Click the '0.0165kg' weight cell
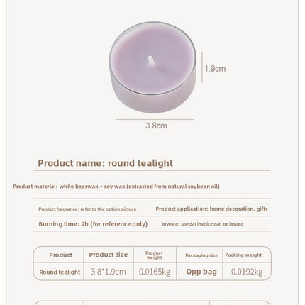 (155, 272)
